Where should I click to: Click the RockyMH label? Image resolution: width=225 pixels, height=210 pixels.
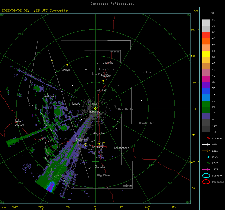tap(66, 70)
